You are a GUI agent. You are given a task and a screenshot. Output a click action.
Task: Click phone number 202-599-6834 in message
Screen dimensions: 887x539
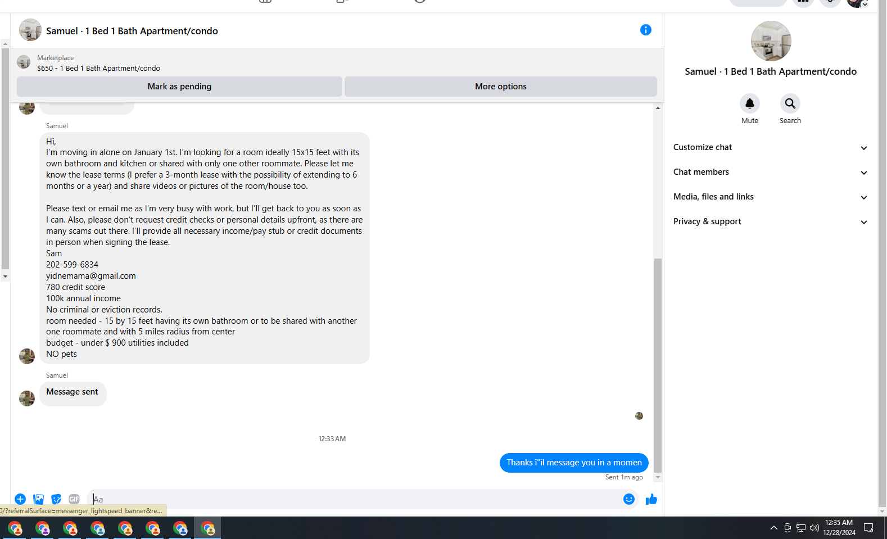(72, 265)
